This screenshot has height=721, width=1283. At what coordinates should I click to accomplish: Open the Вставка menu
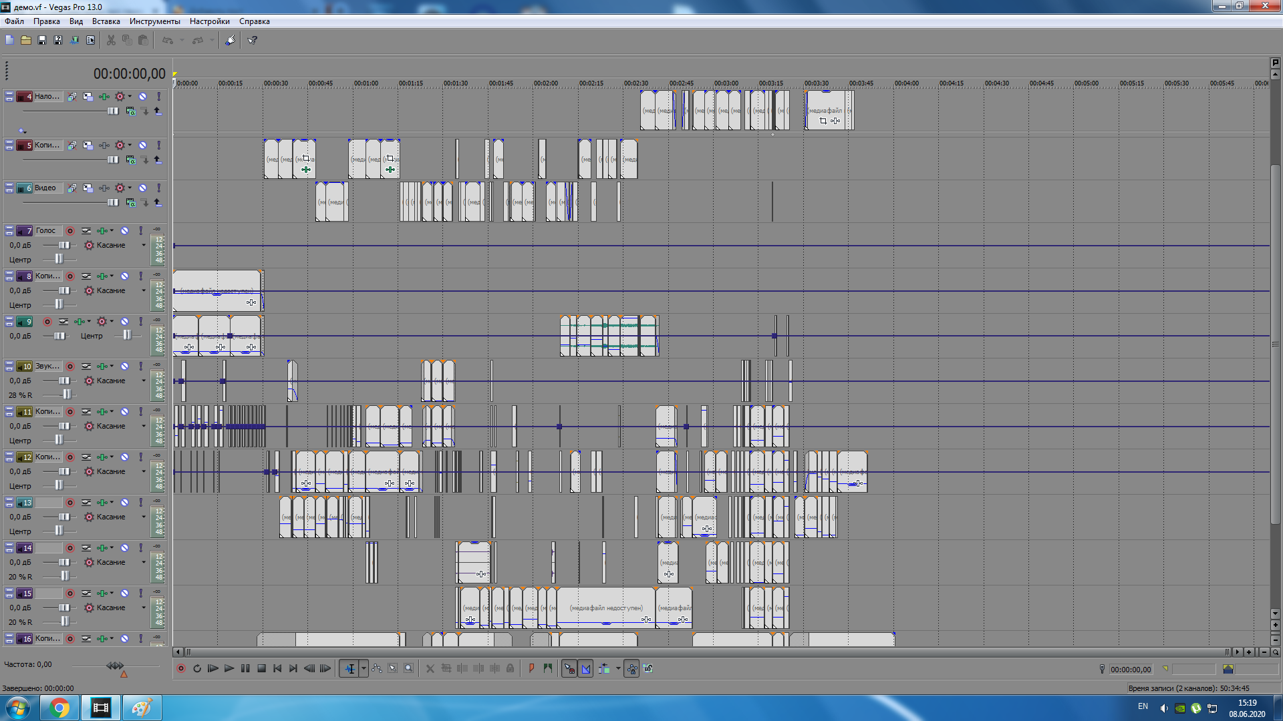click(106, 21)
